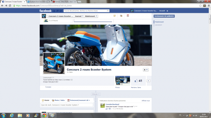Click the search magnifier button
211x118 pixels.
coord(108,11)
